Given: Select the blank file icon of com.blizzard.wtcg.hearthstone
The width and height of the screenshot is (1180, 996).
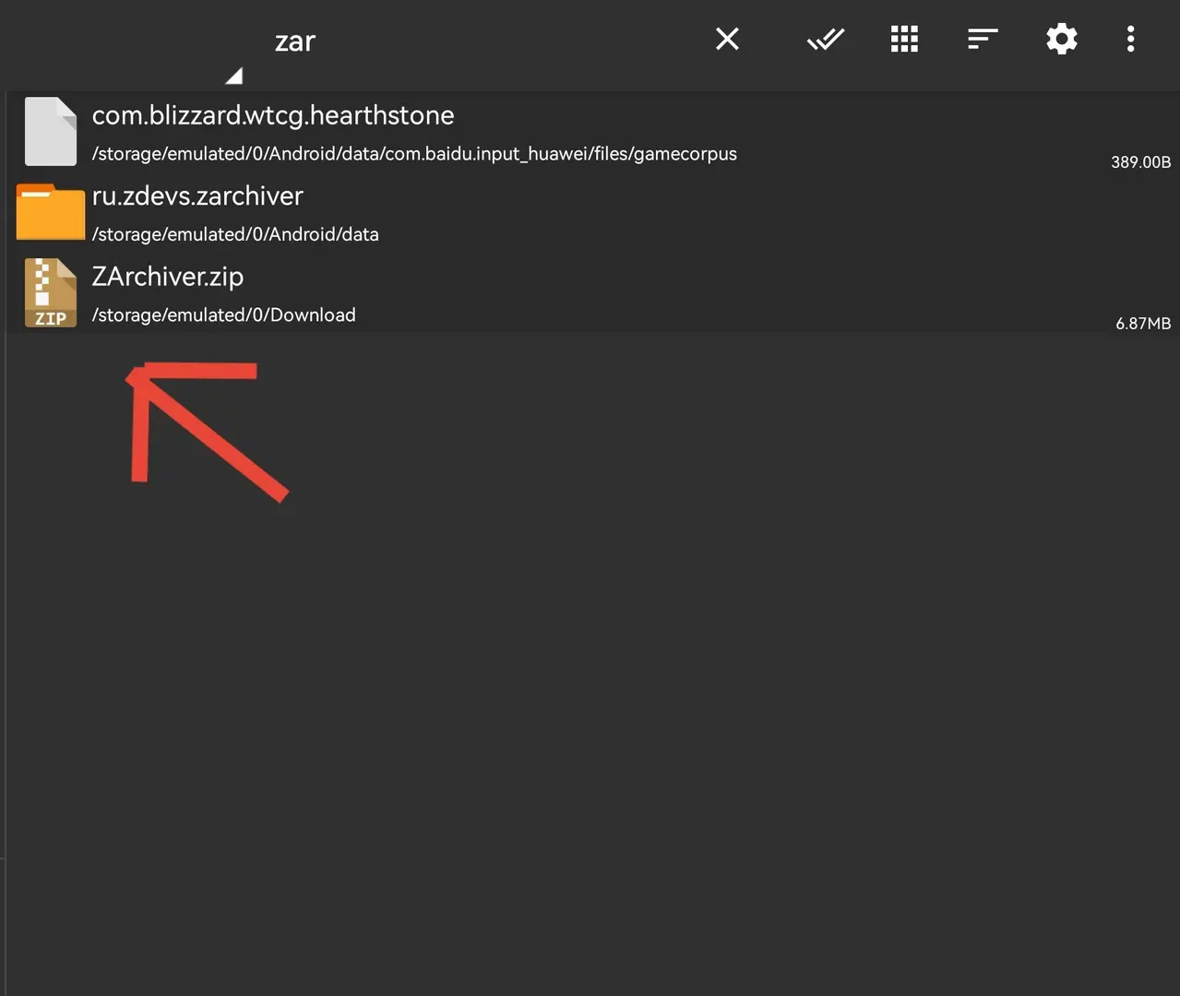Looking at the screenshot, I should (x=51, y=131).
